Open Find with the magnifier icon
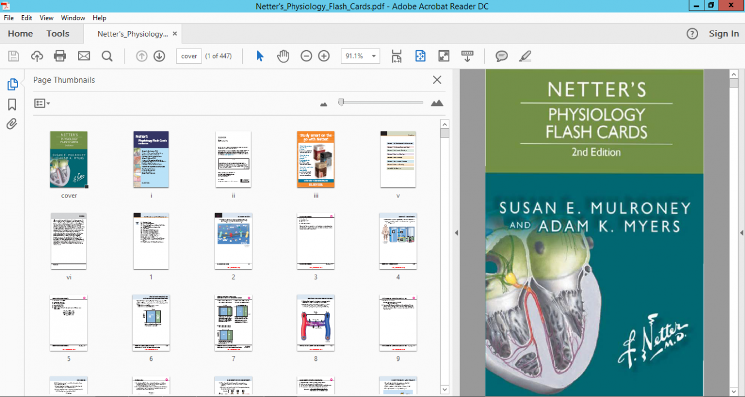The height and width of the screenshot is (397, 745). (x=107, y=56)
